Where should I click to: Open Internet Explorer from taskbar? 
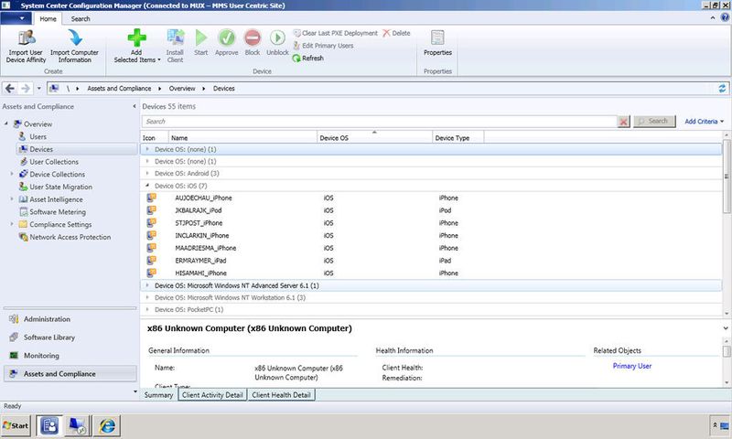point(107,425)
